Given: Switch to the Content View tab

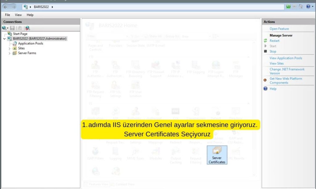Looking at the screenshot, I should click(x=123, y=184).
